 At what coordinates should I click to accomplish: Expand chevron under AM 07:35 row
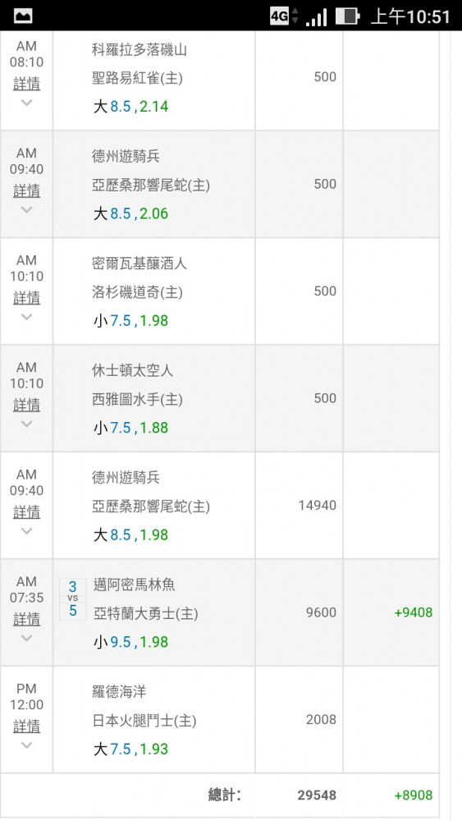point(27,638)
